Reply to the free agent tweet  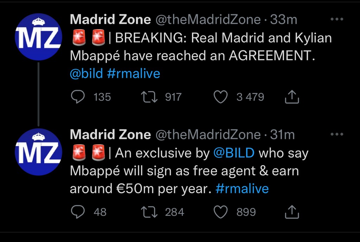(x=77, y=212)
